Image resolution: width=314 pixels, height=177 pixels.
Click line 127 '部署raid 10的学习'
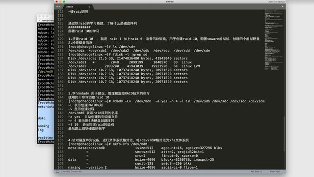[x=83, y=31]
